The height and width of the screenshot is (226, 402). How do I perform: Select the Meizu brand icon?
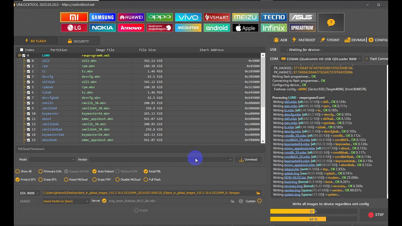245,17
